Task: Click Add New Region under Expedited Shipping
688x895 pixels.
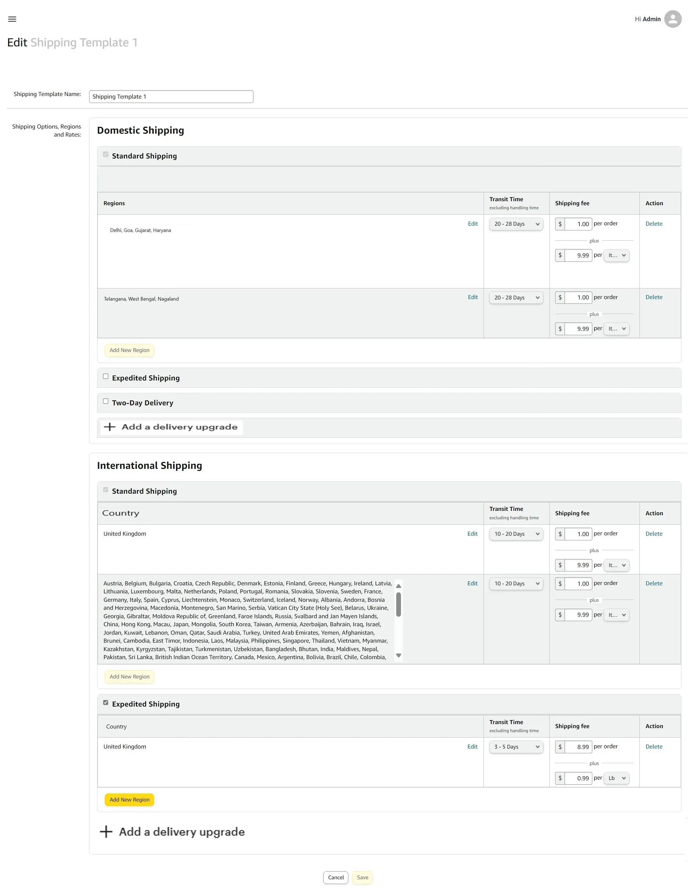Action: coord(129,800)
